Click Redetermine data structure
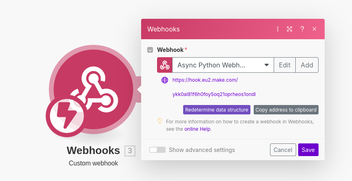 (217, 110)
